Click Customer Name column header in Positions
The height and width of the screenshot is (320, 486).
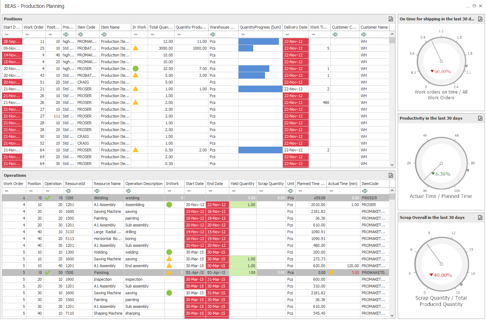click(x=374, y=27)
